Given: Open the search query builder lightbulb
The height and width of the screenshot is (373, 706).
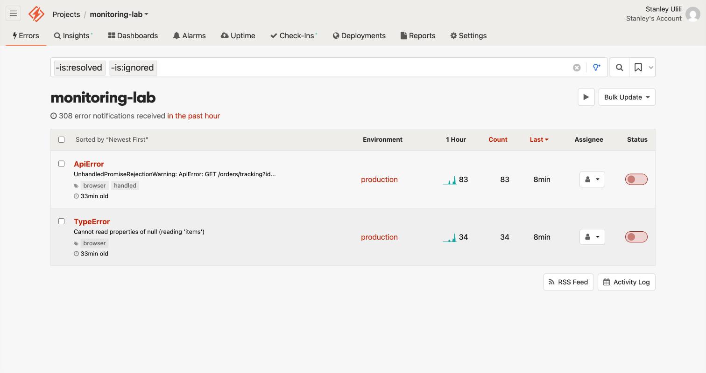Looking at the screenshot, I should pos(597,68).
